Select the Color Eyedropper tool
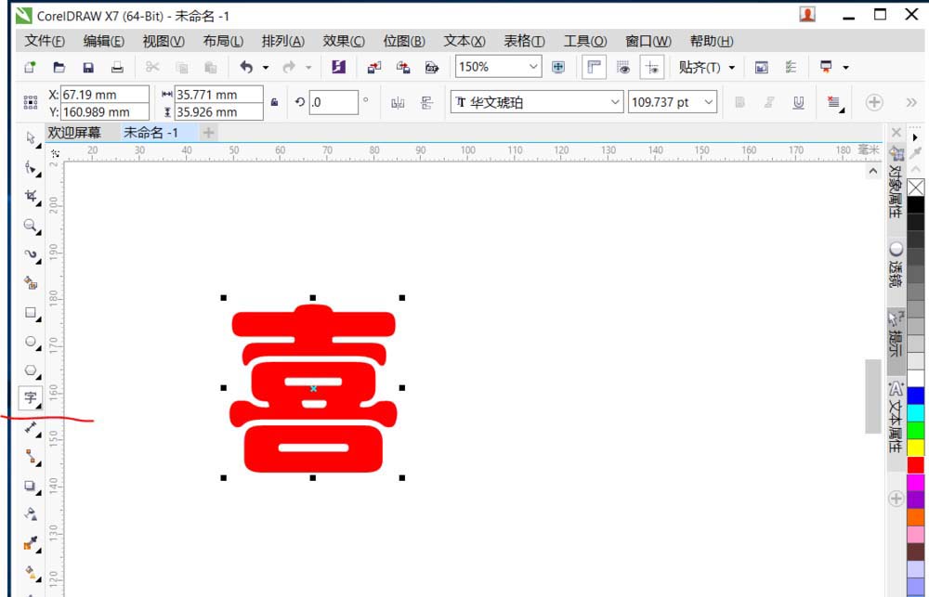 [x=31, y=543]
